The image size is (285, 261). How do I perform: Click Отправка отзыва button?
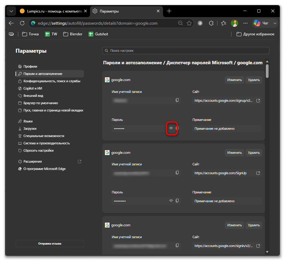coord(50,244)
